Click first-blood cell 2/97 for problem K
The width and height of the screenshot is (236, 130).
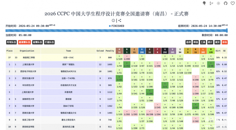click(196, 106)
